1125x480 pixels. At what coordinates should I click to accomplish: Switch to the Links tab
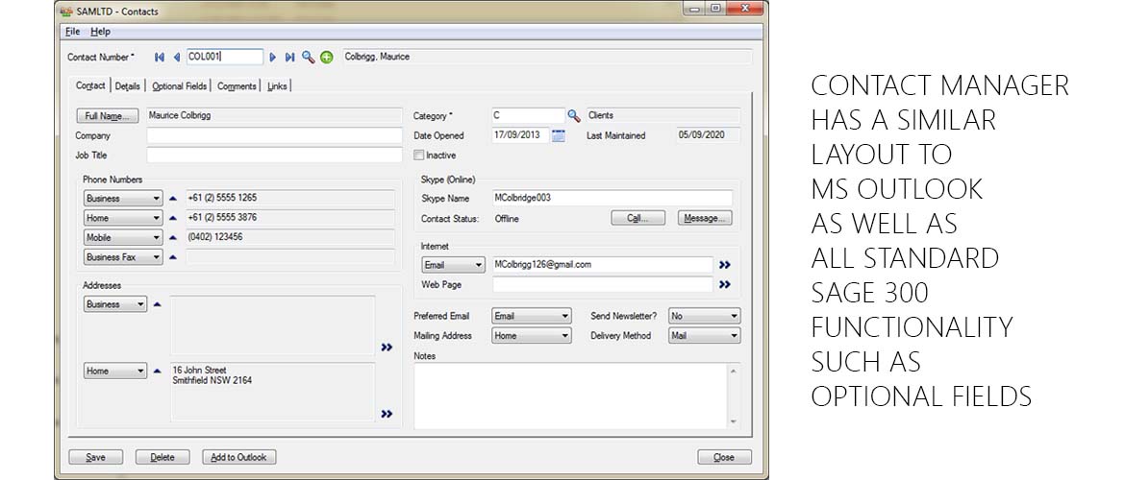click(277, 86)
